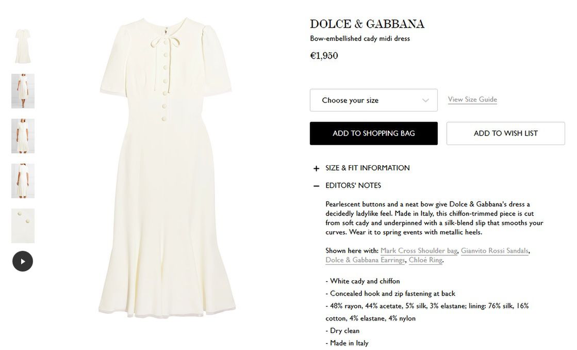Add the dress to shopping bag
Image resolution: width=577 pixels, height=350 pixels.
(373, 133)
